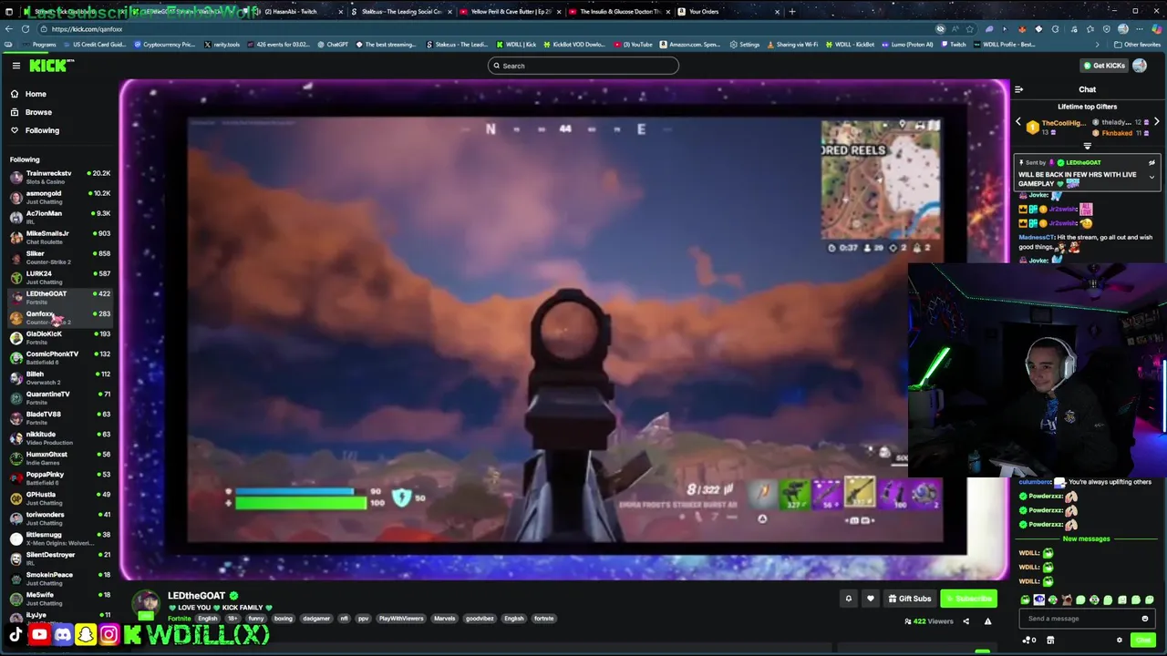The width and height of the screenshot is (1167, 656).
Task: Switch to the Your Orders tab
Action: click(728, 12)
